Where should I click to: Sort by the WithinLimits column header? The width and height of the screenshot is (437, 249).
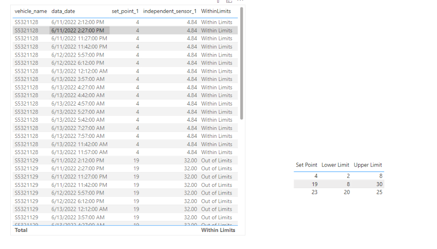216,11
